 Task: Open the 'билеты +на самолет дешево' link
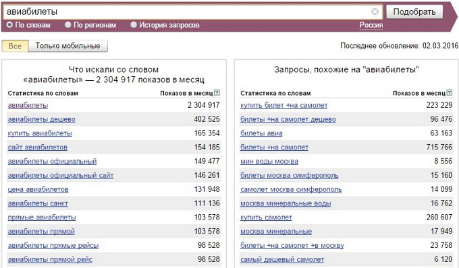click(288, 119)
